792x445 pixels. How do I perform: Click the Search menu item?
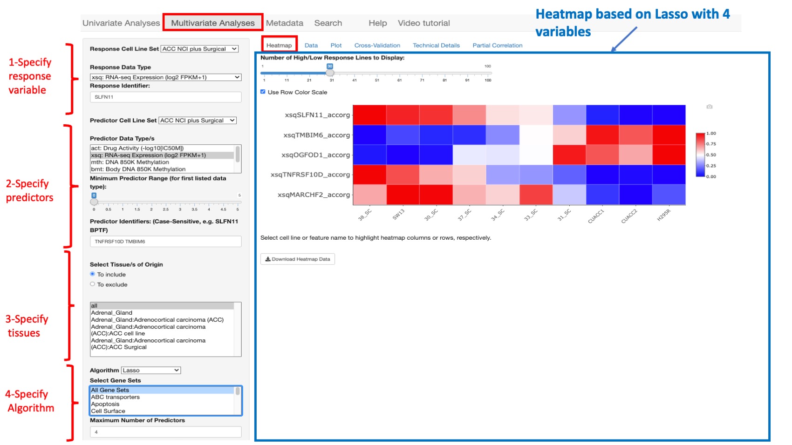tap(328, 22)
